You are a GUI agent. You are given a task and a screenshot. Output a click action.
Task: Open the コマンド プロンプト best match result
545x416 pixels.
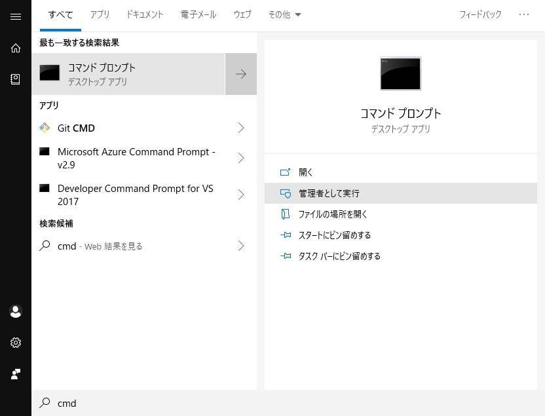128,74
